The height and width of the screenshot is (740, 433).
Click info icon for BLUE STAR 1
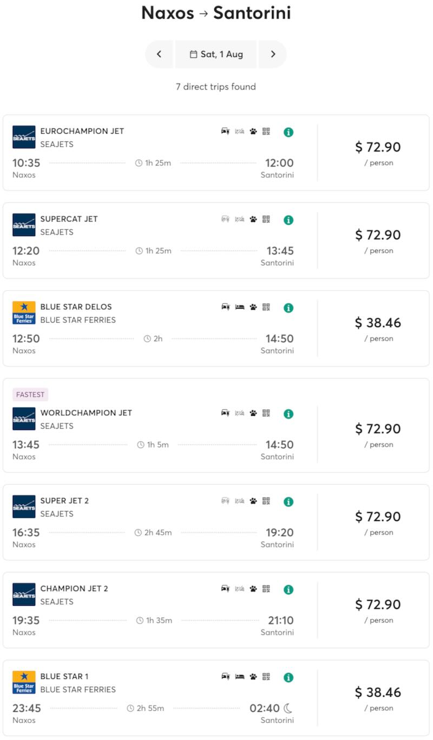(288, 677)
